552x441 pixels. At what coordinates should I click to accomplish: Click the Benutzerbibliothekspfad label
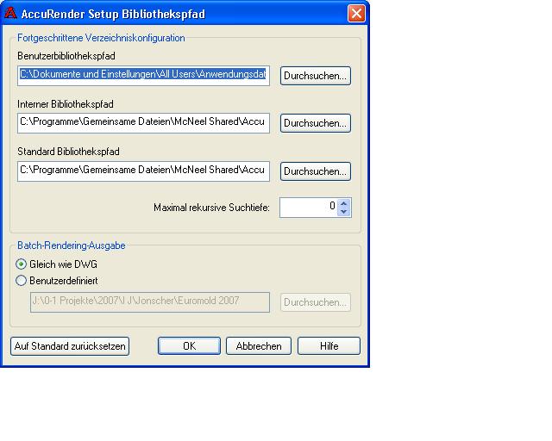point(66,56)
